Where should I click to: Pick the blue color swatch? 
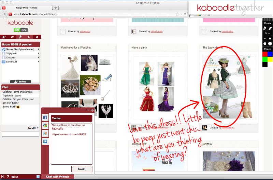click(270, 54)
